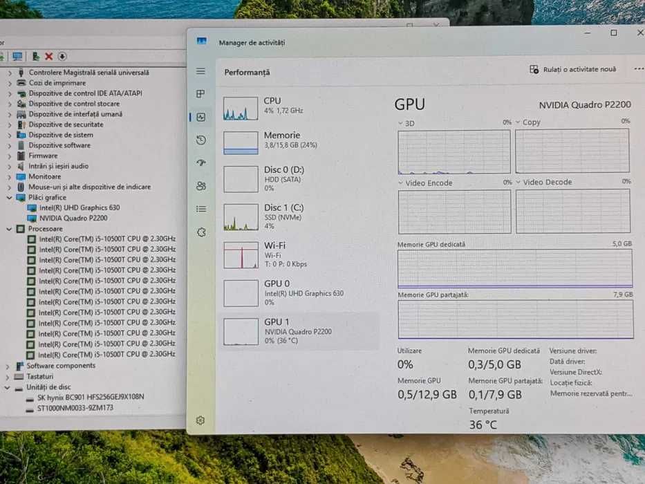Select Dispozitive software category

59,145
